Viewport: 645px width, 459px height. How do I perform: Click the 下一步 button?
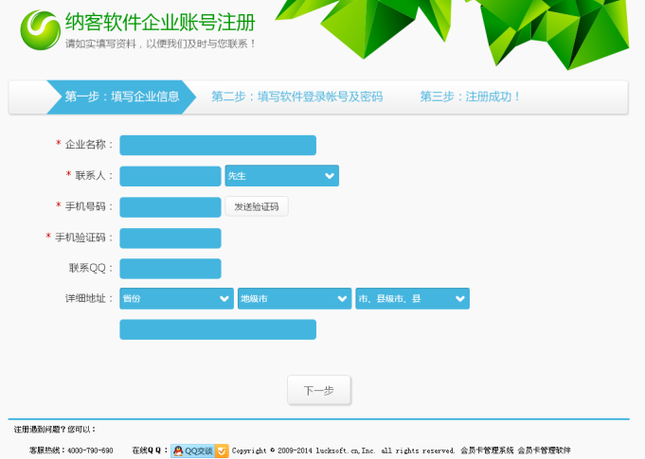[318, 390]
